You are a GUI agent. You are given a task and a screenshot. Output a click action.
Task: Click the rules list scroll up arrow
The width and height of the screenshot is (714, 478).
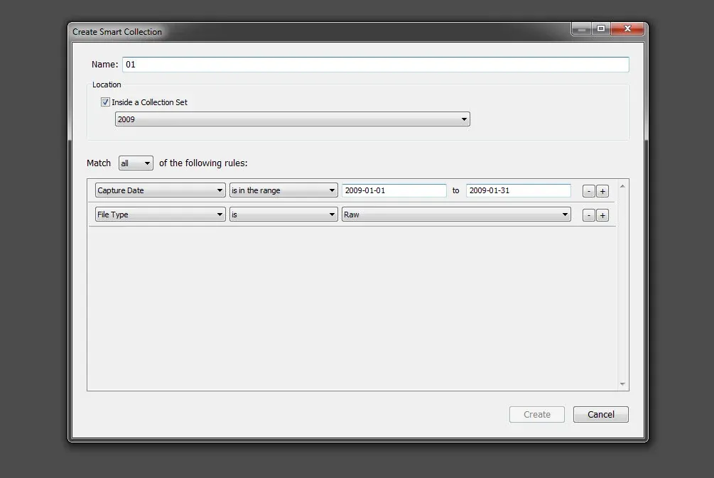(x=623, y=186)
